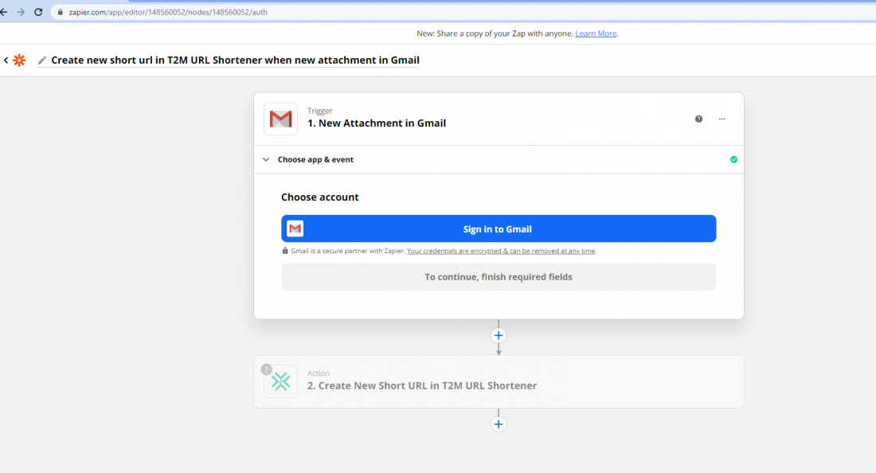Open trigger help via the question mark icon
The width and height of the screenshot is (876, 473).
[698, 118]
